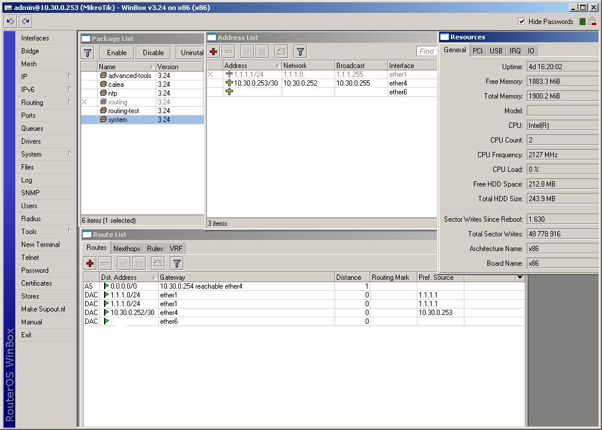Open the Nexthops tab

tap(127, 248)
